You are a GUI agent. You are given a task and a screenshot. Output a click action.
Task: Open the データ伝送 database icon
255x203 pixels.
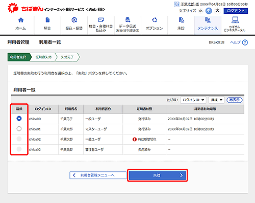point(127,20)
